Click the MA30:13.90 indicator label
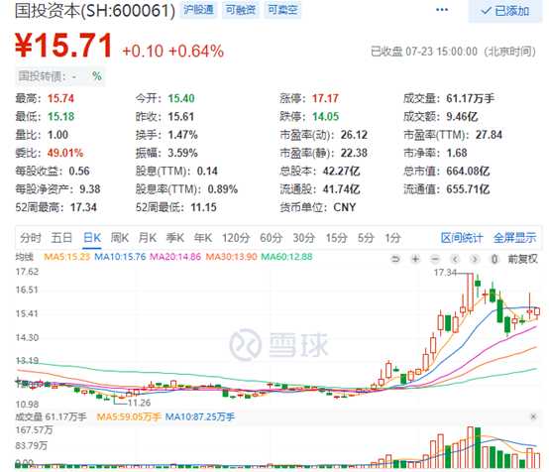The height and width of the screenshot is (472, 549). [x=231, y=257]
